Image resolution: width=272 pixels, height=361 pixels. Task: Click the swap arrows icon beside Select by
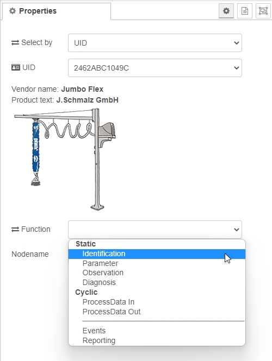15,42
